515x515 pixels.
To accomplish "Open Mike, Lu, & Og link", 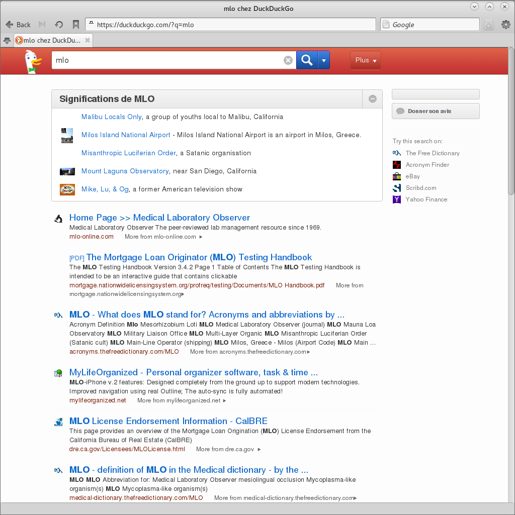I will tap(105, 189).
